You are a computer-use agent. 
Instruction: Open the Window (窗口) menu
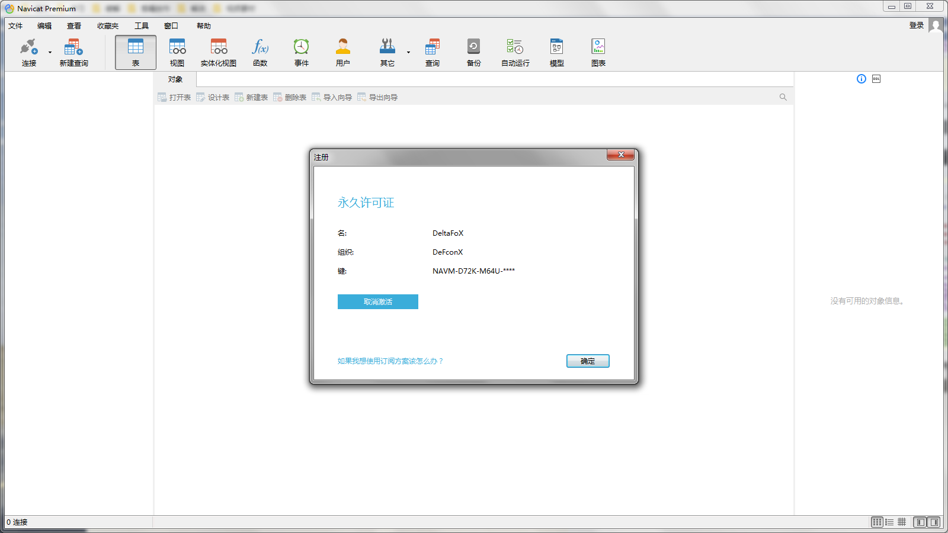171,26
